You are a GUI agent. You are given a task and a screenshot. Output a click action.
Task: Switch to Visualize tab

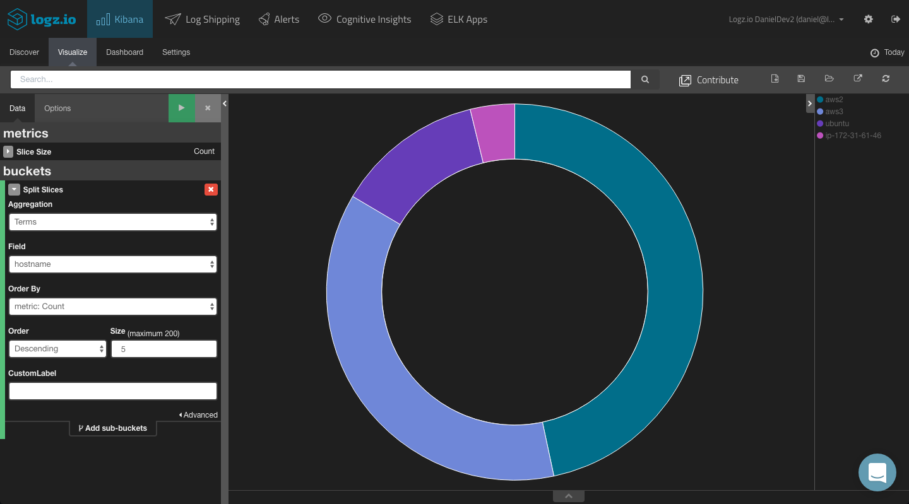pyautogui.click(x=73, y=52)
